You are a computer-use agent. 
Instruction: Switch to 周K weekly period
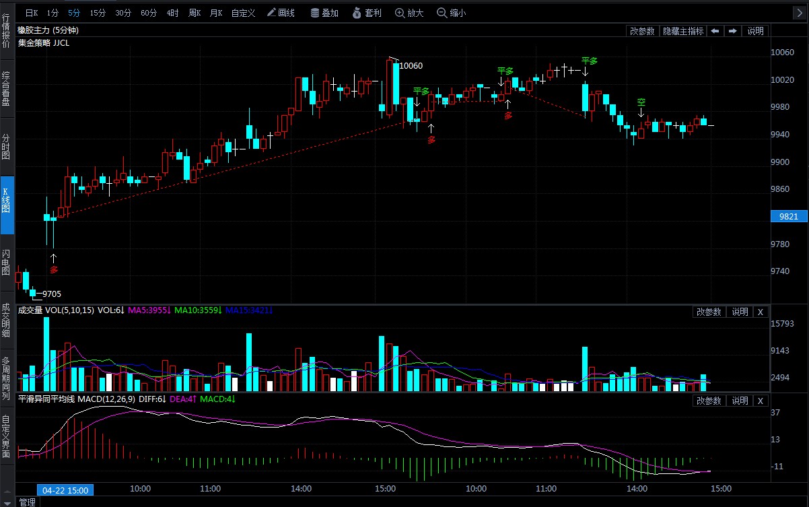[x=195, y=13]
